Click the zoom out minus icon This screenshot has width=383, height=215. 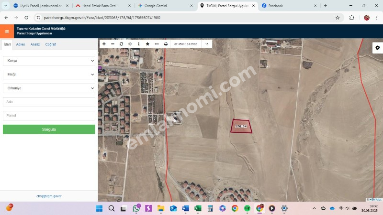113,43
